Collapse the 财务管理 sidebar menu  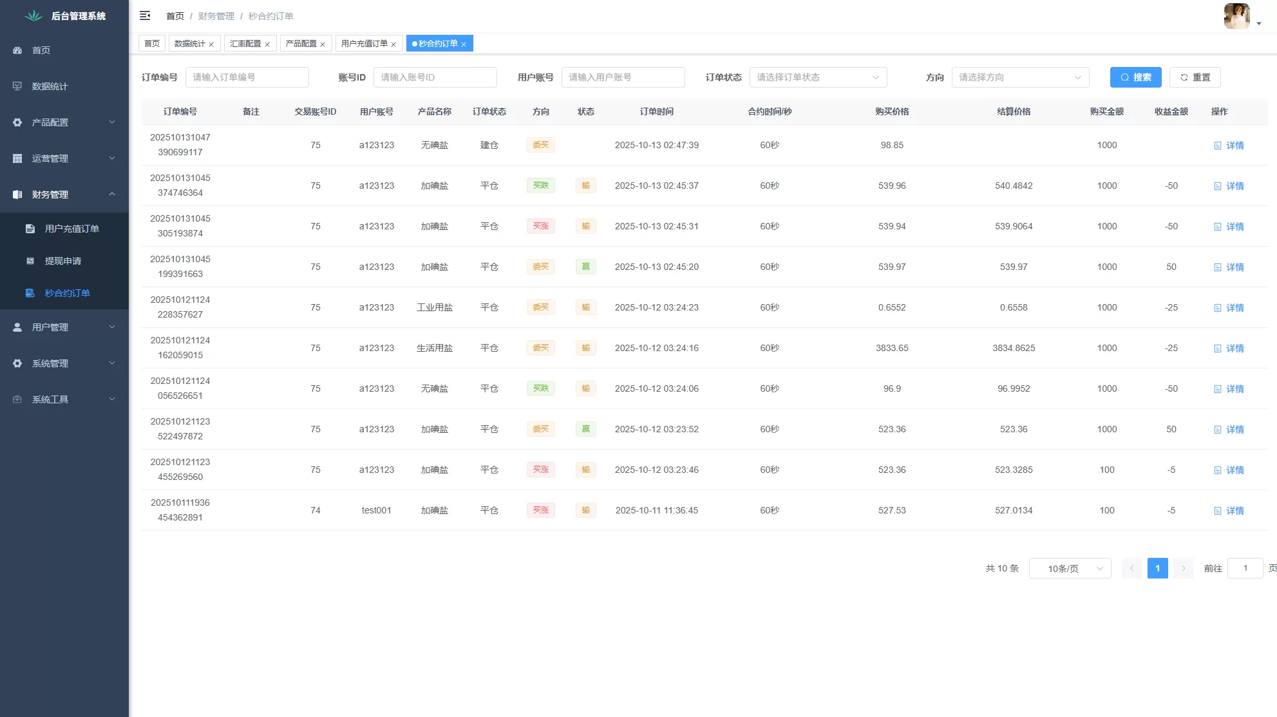(x=17, y=194)
